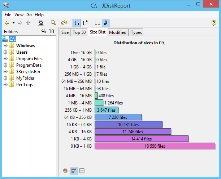Click the Windows folder icon in tree
This screenshot has width=221, height=179.
(12, 46)
